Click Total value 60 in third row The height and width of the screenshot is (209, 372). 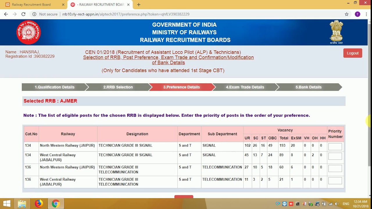point(281,167)
